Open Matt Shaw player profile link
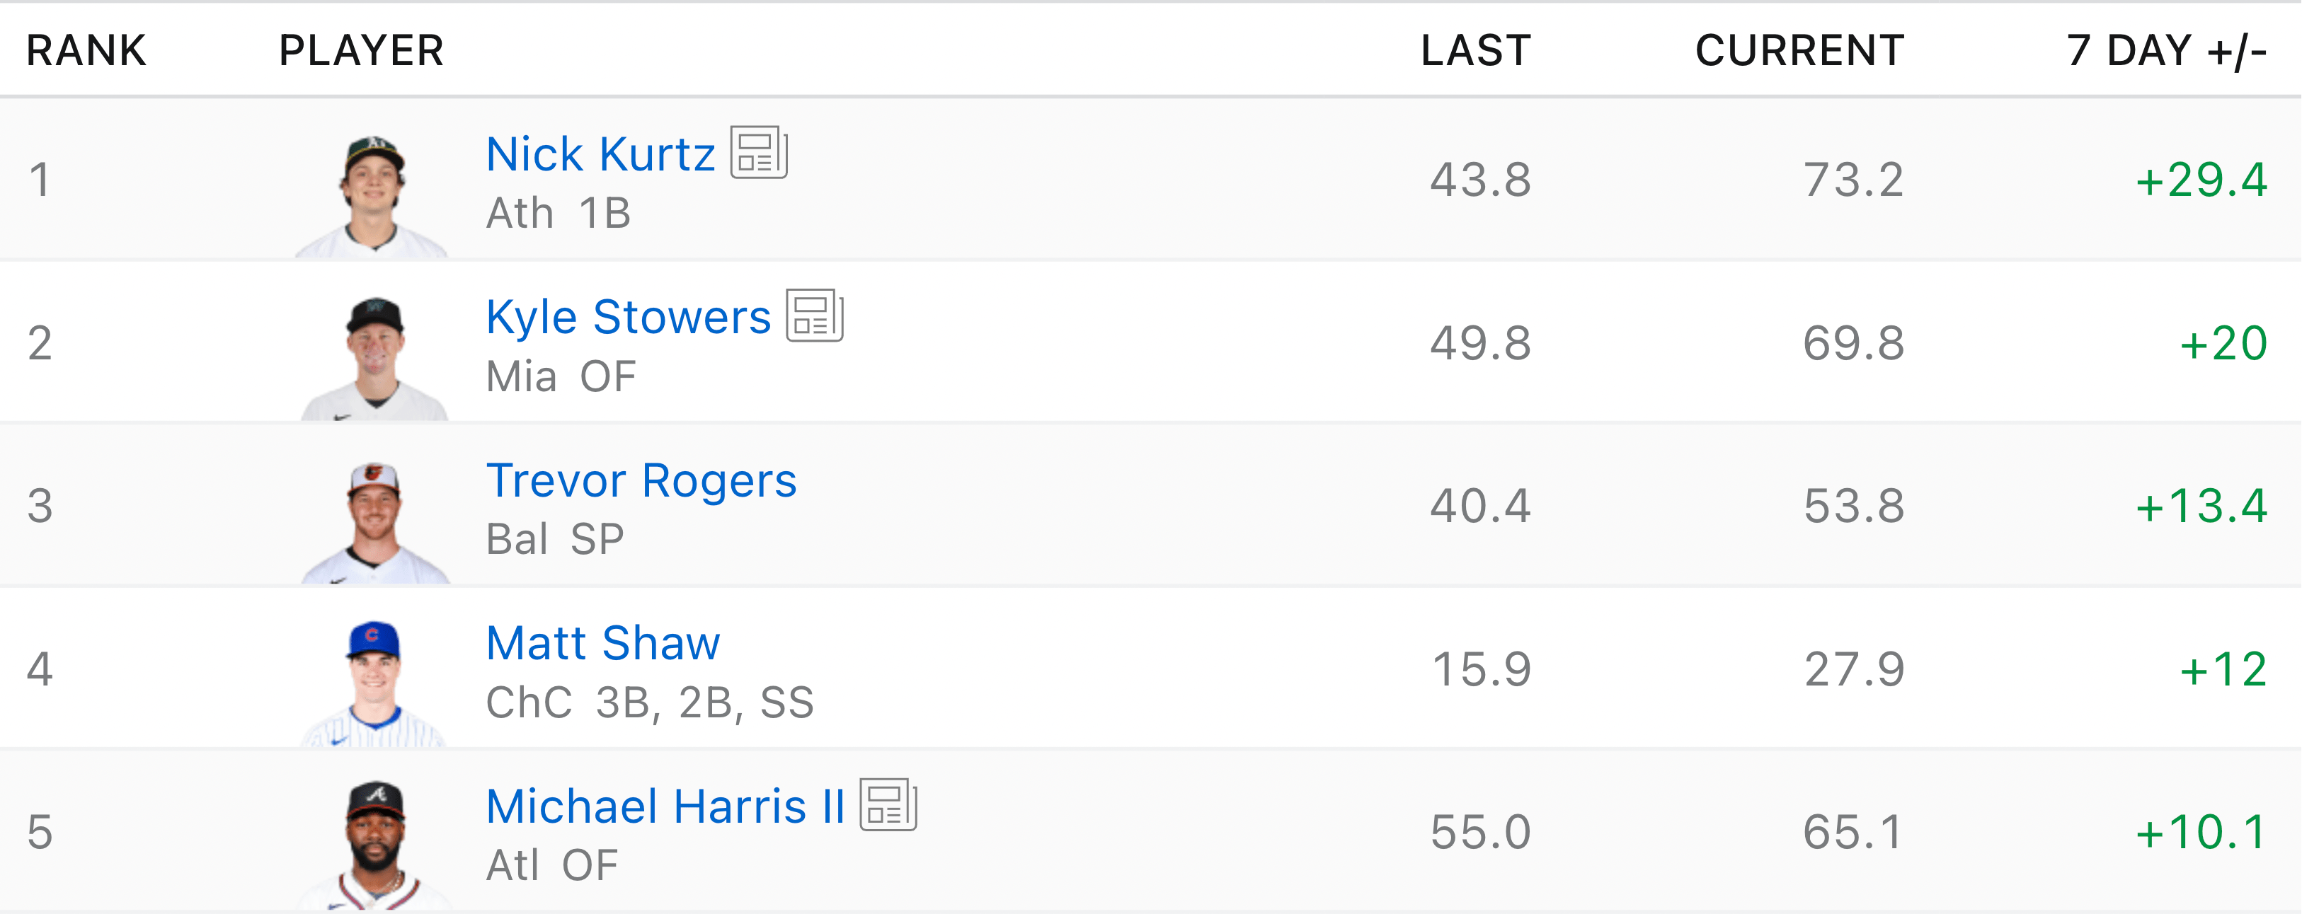The width and height of the screenshot is (2302, 914). (x=603, y=643)
